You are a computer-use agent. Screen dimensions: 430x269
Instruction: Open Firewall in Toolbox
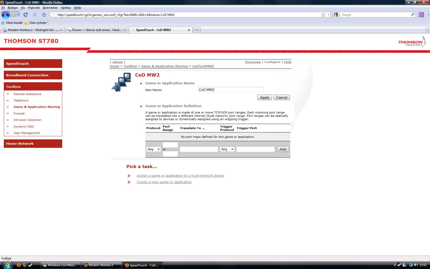point(19,113)
